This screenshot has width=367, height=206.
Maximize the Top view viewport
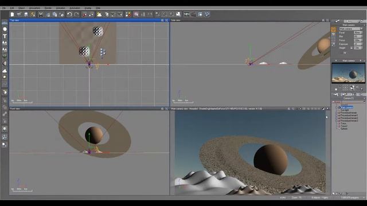tap(167, 21)
